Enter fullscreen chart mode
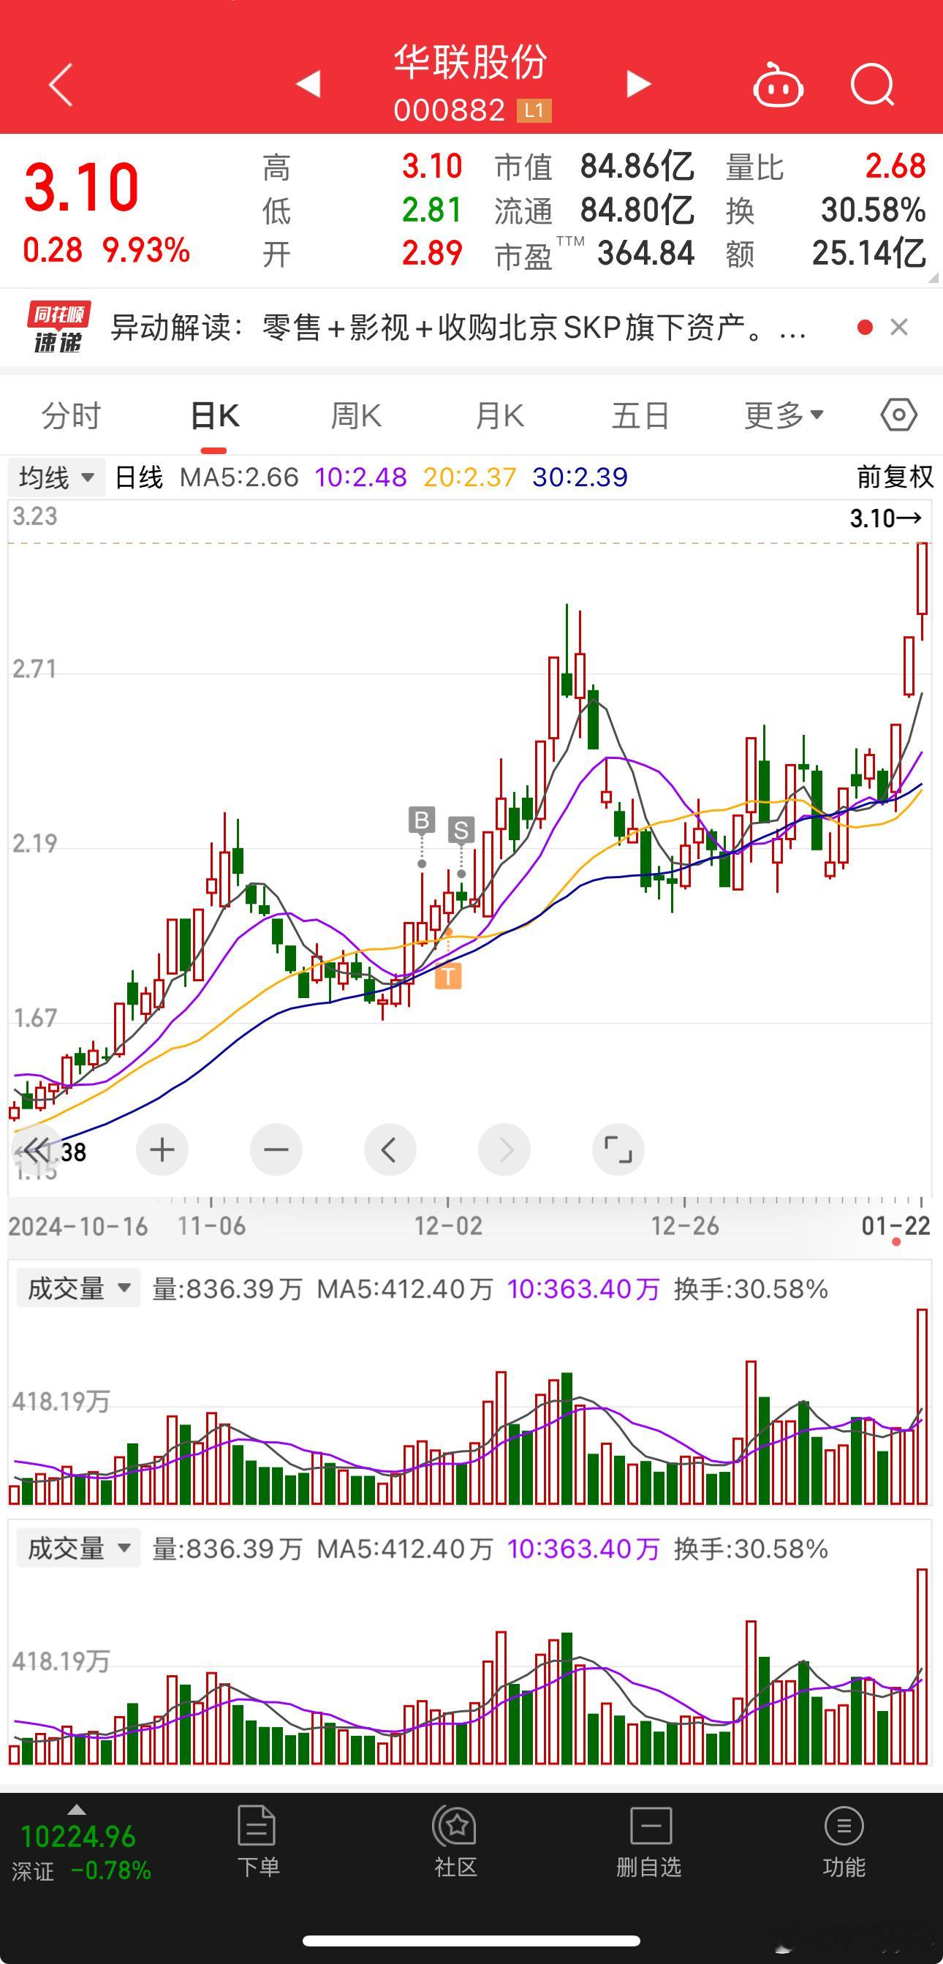This screenshot has height=1964, width=943. point(618,1149)
